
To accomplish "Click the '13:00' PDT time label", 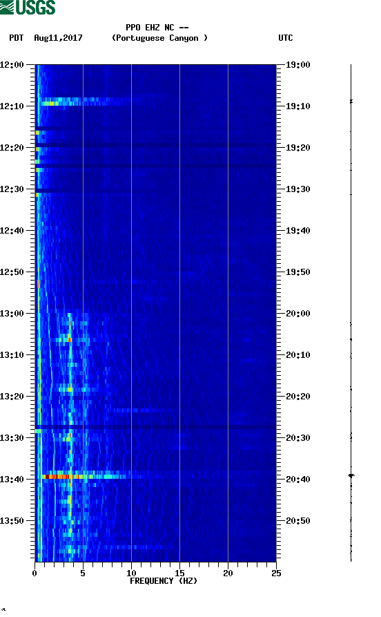I will (12, 314).
